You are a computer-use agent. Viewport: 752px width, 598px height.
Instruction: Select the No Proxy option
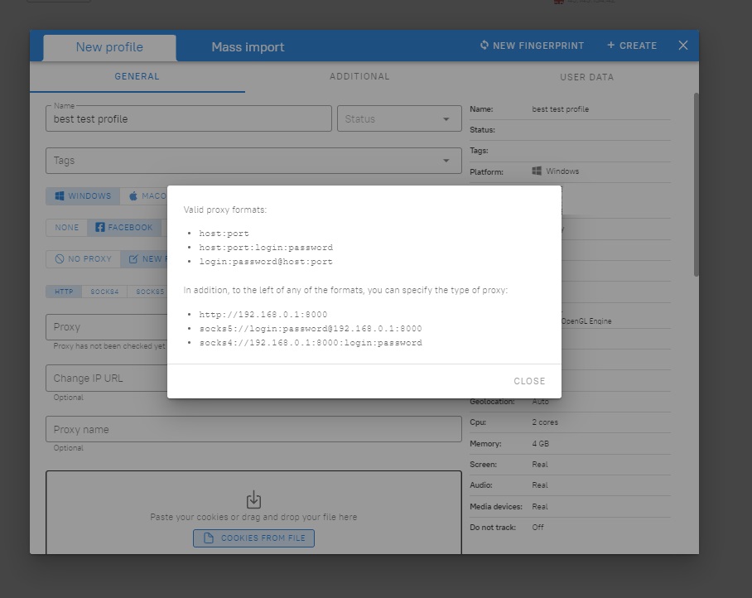(x=84, y=259)
